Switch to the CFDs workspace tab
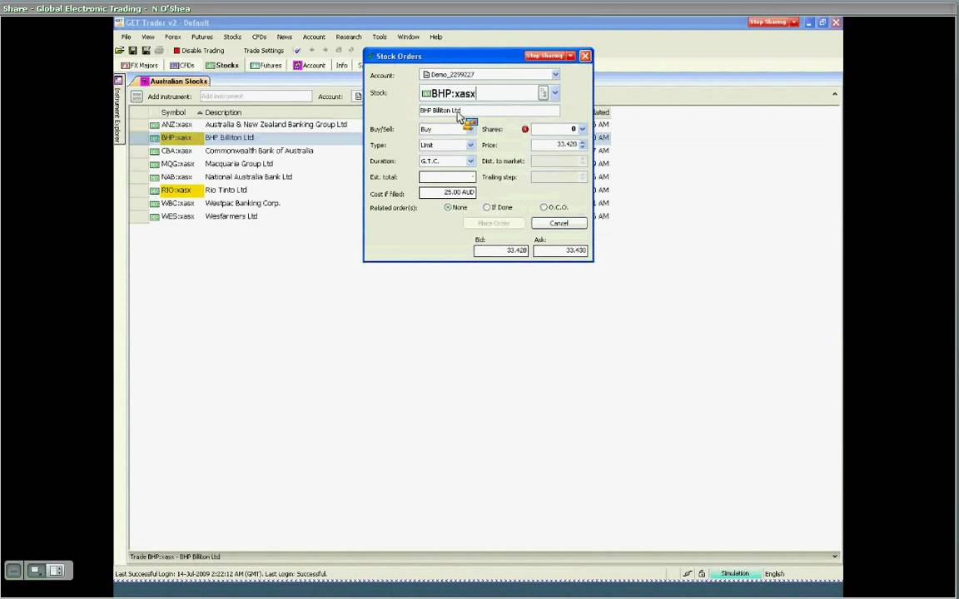 click(182, 66)
